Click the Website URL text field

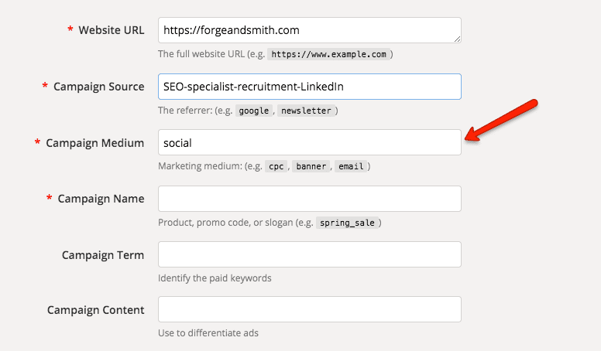click(309, 30)
